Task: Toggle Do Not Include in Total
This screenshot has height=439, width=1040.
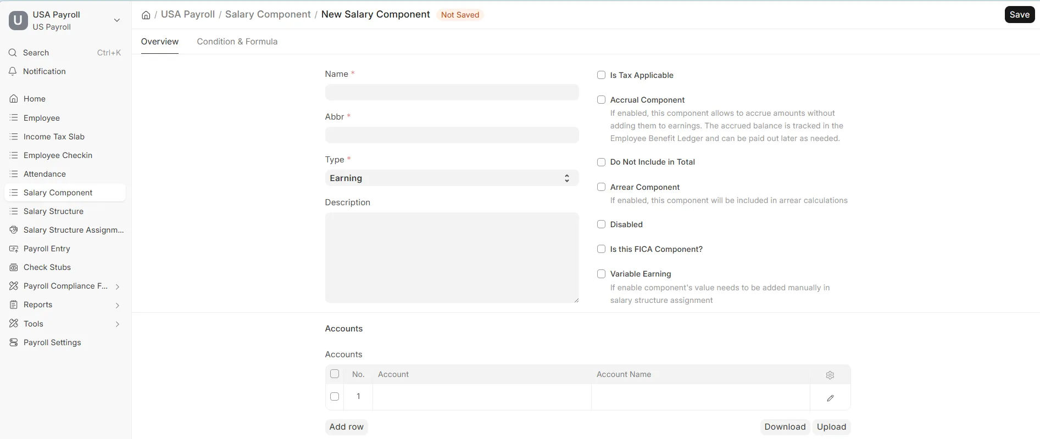Action: (x=601, y=162)
